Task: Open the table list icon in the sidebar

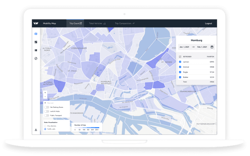Action: [x=36, y=50]
